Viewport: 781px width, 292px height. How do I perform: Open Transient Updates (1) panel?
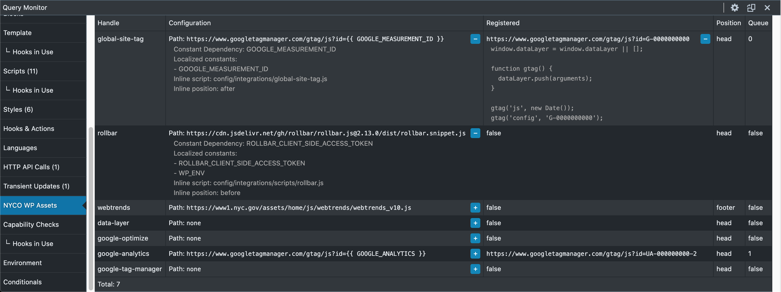pyautogui.click(x=43, y=186)
